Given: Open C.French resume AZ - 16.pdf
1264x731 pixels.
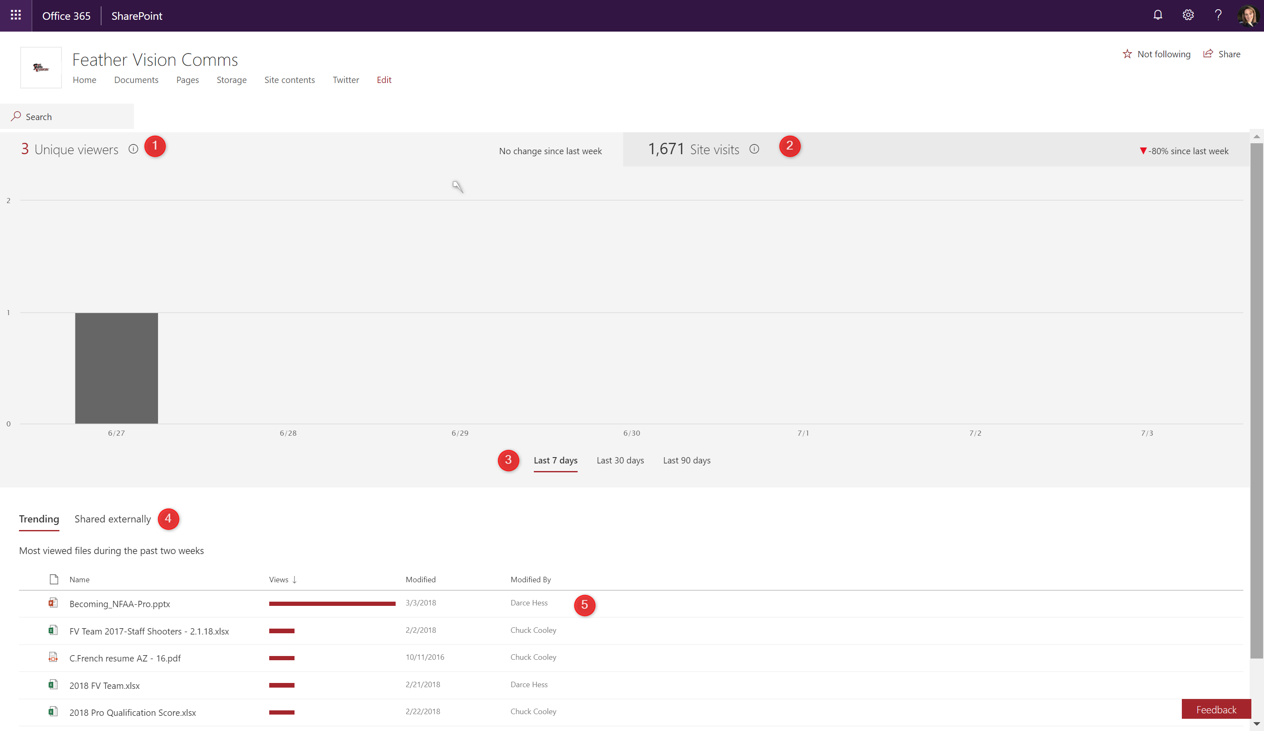Looking at the screenshot, I should click(x=125, y=658).
